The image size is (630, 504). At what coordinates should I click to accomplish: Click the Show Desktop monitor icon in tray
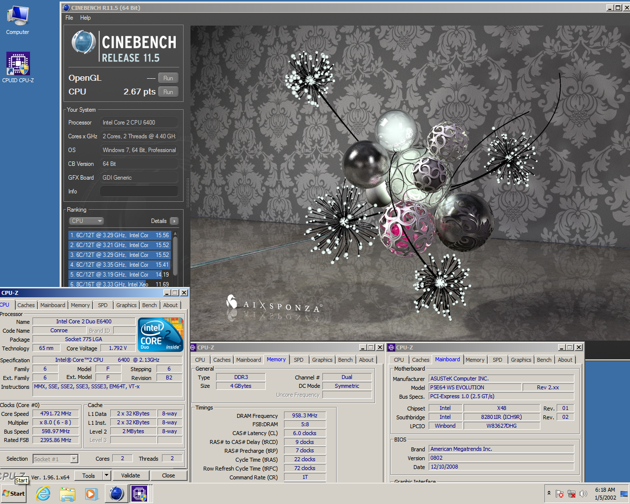coord(624,494)
